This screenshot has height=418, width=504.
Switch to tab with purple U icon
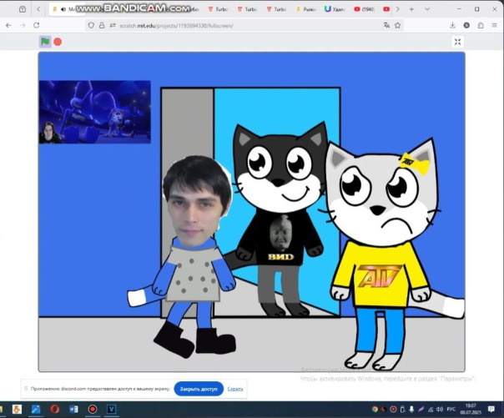335,9
